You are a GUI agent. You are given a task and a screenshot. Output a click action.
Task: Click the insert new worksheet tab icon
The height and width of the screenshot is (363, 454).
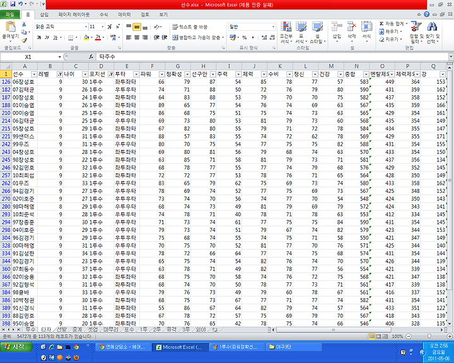click(x=214, y=330)
